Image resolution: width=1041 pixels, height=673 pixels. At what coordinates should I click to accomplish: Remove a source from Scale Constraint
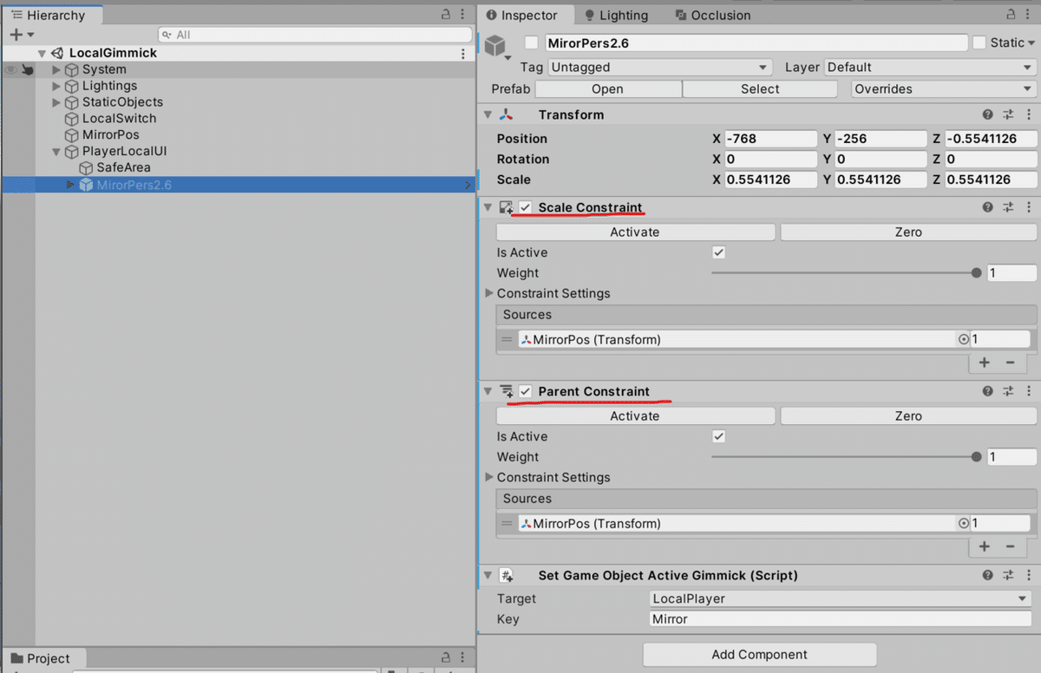(x=1010, y=363)
